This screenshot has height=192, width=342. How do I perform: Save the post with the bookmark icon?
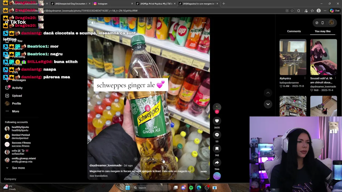[217, 149]
